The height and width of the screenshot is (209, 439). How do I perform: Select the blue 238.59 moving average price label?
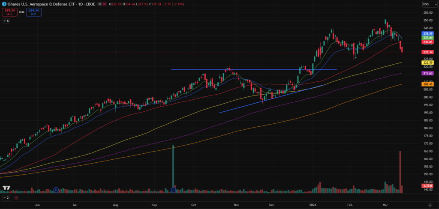427,33
